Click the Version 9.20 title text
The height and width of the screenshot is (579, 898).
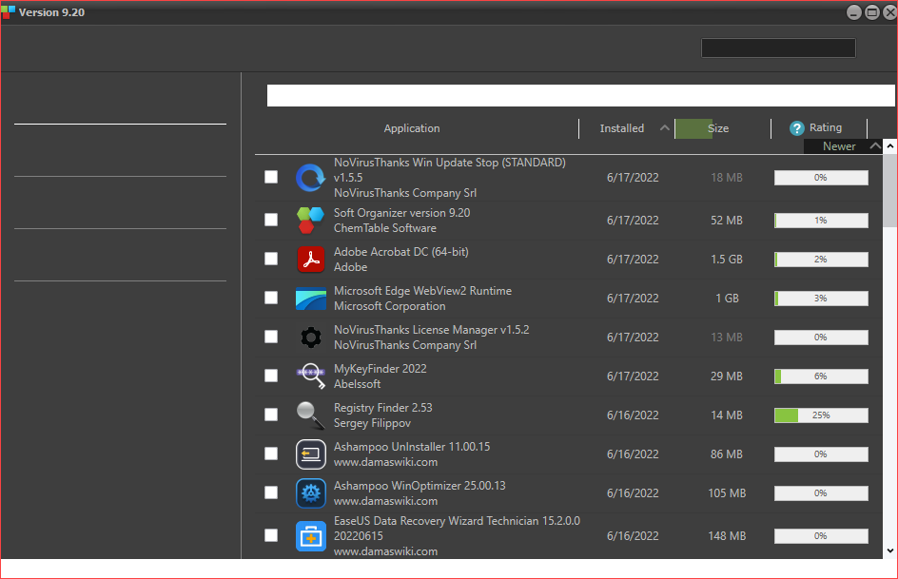[x=51, y=12]
